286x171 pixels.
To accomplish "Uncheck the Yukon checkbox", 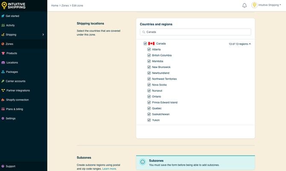I will pyautogui.click(x=149, y=120).
